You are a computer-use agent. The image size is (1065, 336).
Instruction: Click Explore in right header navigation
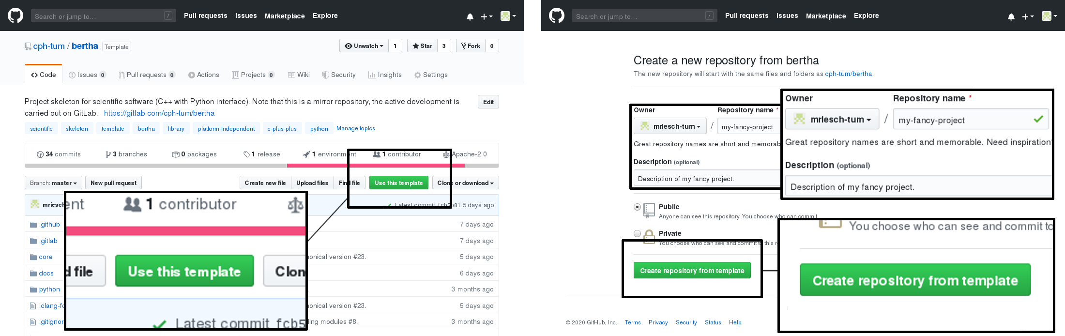click(867, 15)
